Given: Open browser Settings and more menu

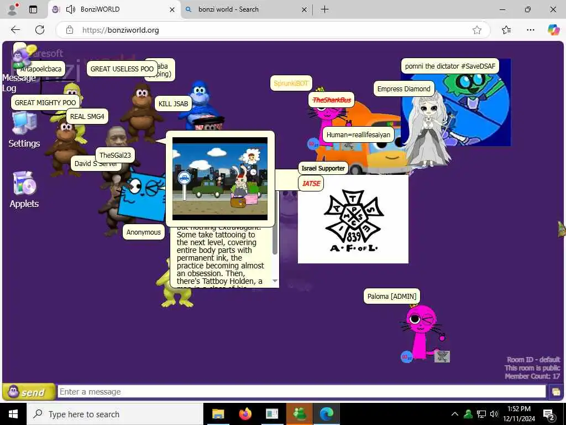Looking at the screenshot, I should pos(530,30).
